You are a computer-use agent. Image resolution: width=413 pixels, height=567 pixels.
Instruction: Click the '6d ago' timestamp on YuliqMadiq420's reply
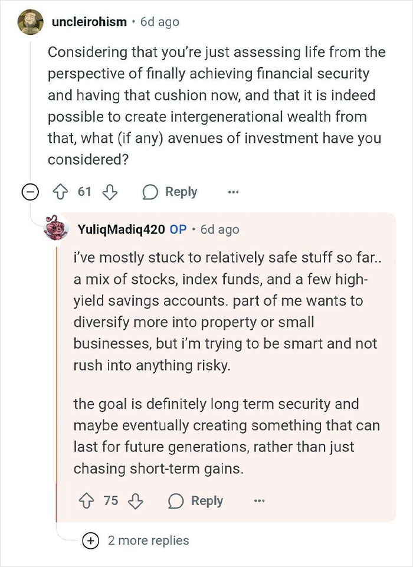point(219,229)
